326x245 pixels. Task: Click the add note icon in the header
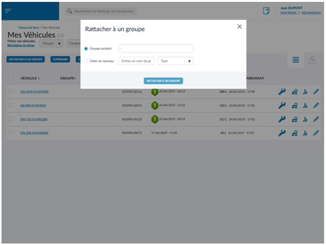click(x=266, y=11)
